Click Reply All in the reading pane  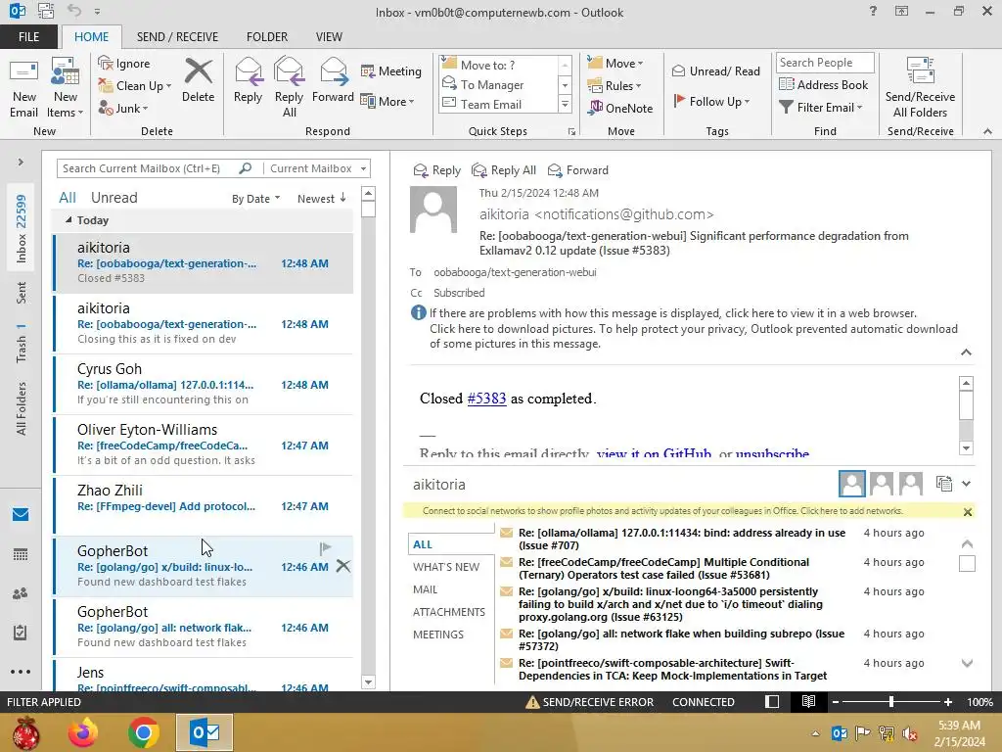click(x=504, y=170)
